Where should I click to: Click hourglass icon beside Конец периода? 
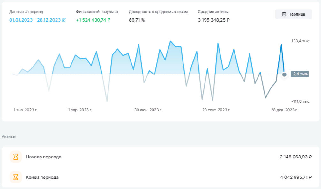coord(16,177)
